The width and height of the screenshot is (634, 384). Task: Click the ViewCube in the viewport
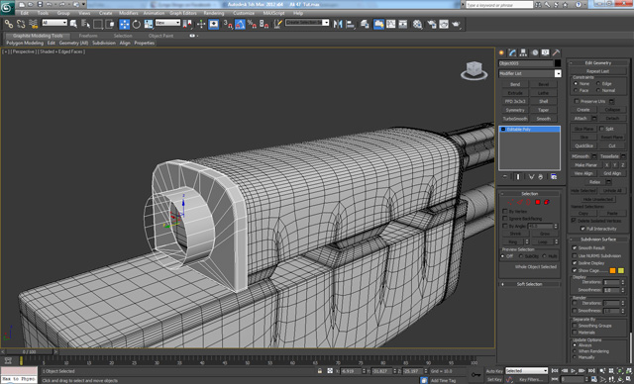click(474, 70)
